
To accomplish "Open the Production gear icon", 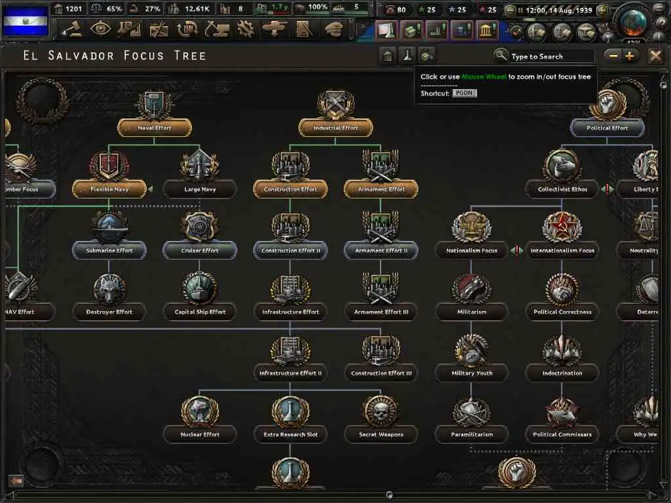I will [x=246, y=29].
